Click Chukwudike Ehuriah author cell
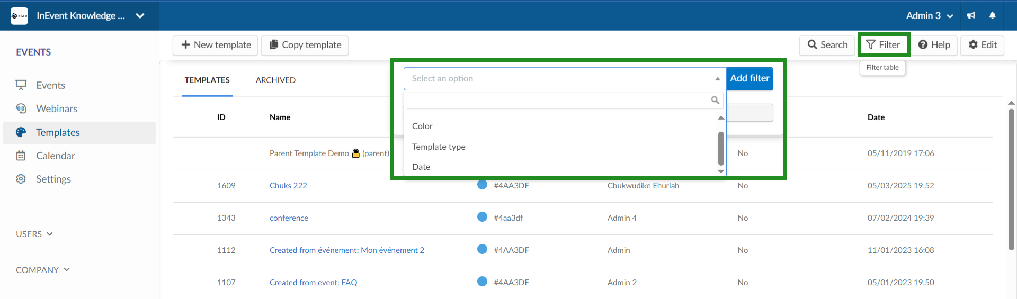Screen dimensions: 1017x299 click(x=643, y=186)
